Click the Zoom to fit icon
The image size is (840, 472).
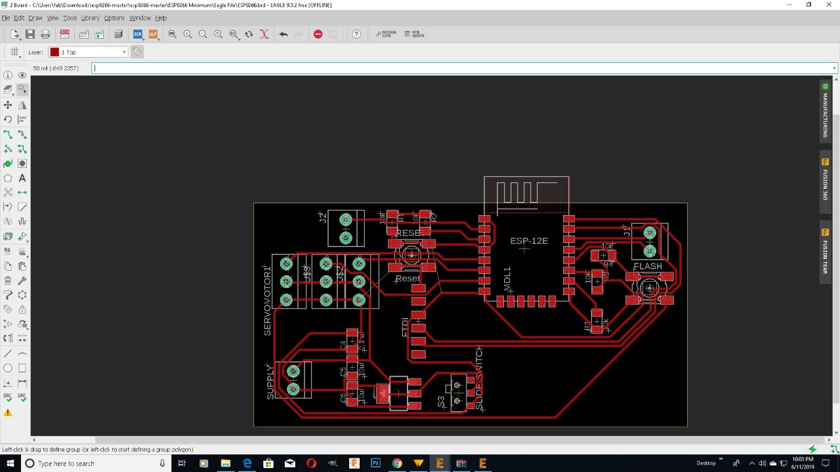coord(173,34)
